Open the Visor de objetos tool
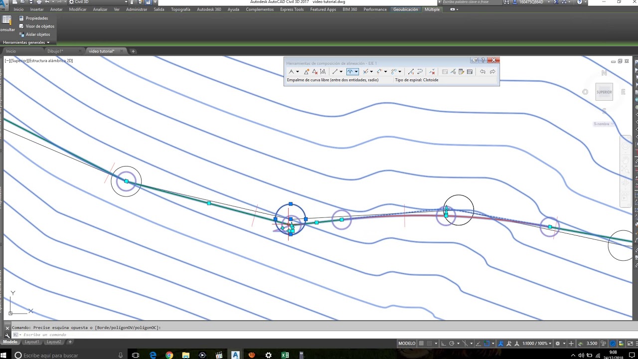 click(x=36, y=26)
